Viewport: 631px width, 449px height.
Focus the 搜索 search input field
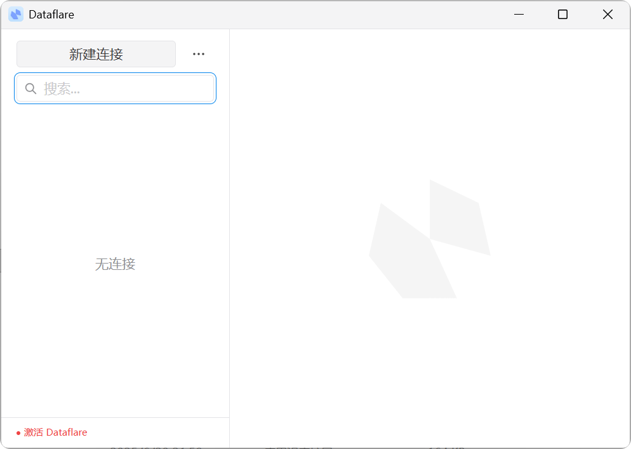click(x=115, y=88)
